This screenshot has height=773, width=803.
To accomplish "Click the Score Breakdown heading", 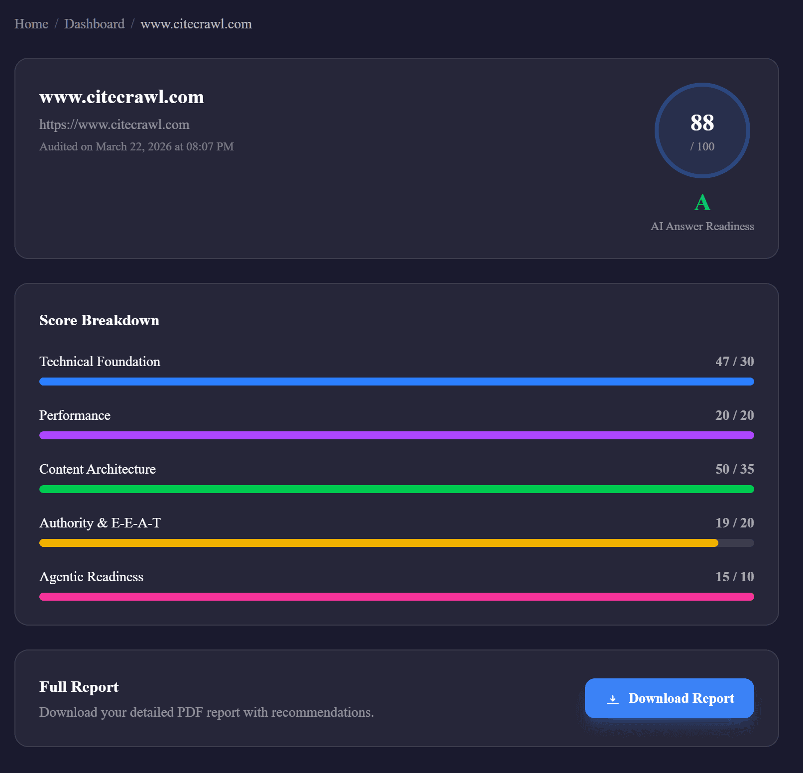I will tap(99, 320).
